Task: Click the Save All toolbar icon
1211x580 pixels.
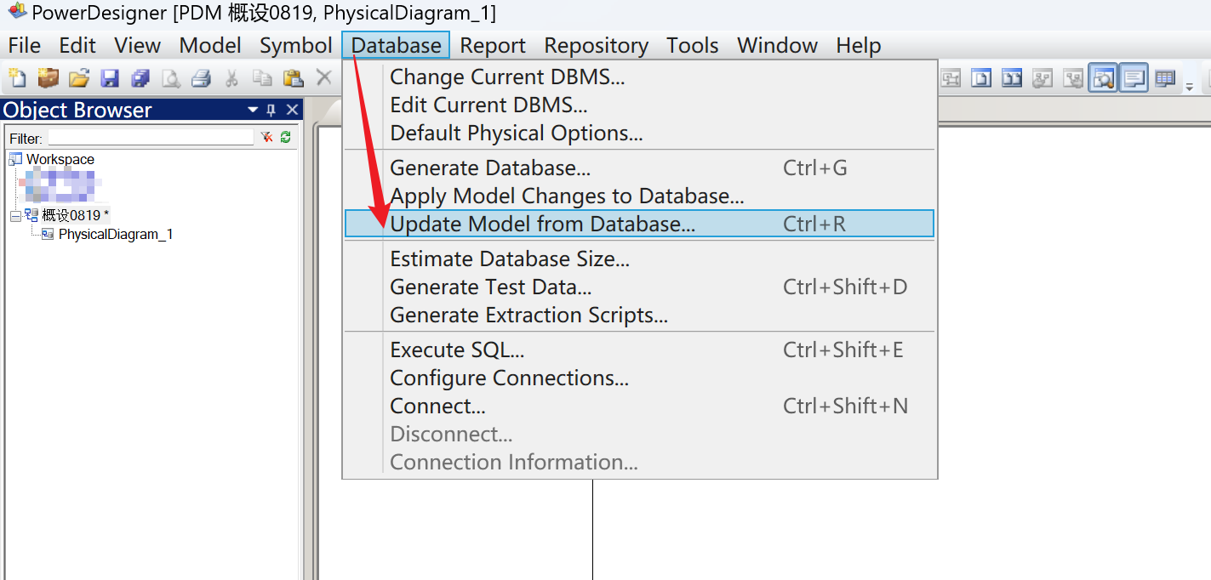Action: pyautogui.click(x=140, y=79)
